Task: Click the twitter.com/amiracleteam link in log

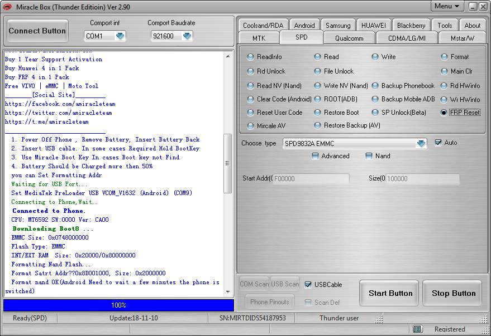Action: point(59,113)
